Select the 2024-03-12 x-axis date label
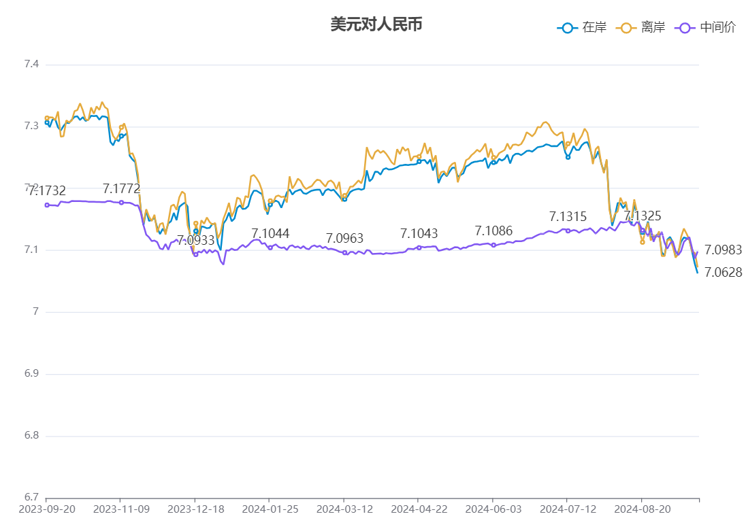746x527 pixels. (344, 509)
